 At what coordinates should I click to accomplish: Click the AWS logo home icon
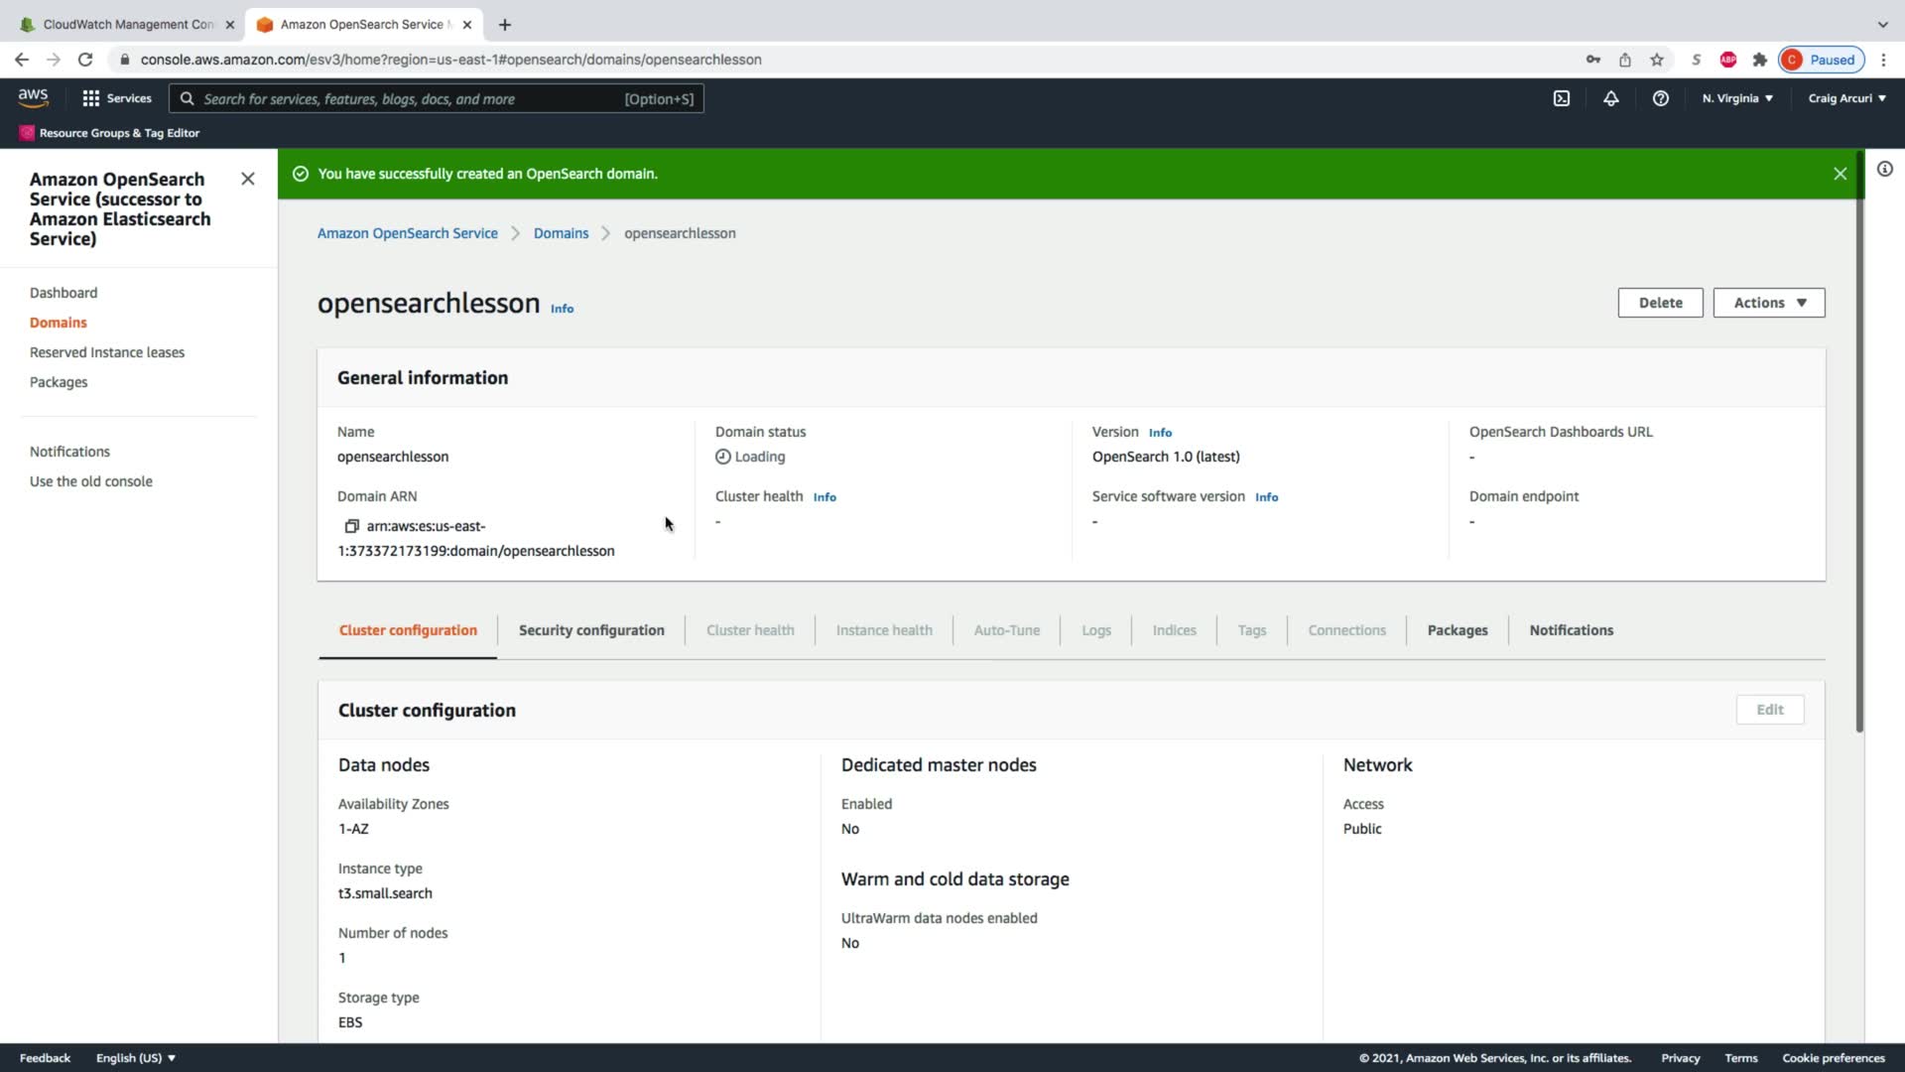33,97
